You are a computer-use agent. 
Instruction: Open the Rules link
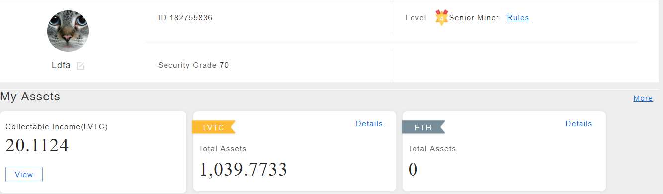click(518, 18)
